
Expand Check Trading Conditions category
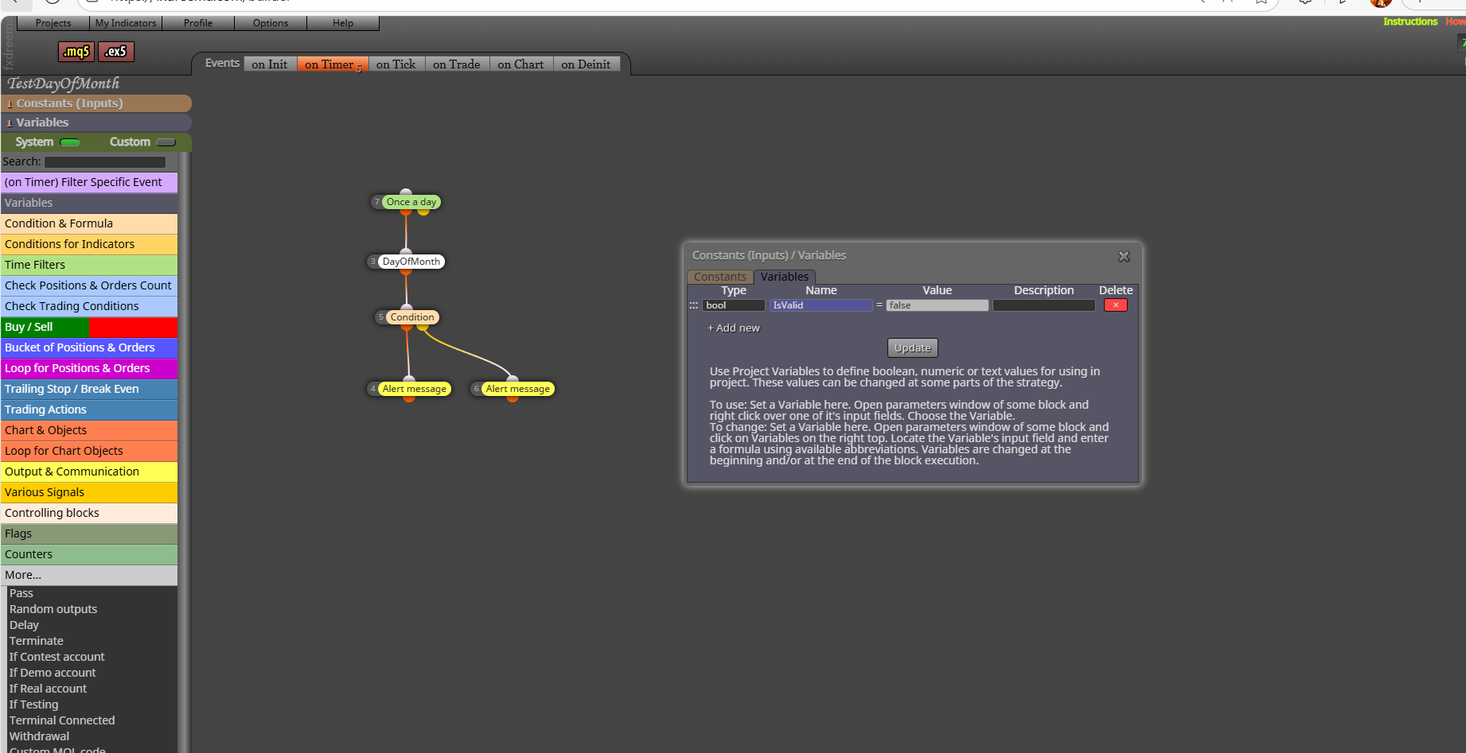(89, 306)
